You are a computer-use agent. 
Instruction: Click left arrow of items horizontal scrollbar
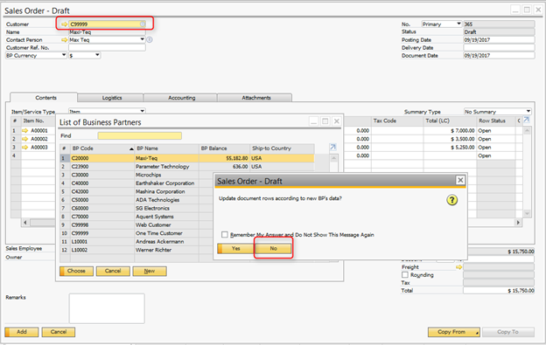(x=25, y=223)
